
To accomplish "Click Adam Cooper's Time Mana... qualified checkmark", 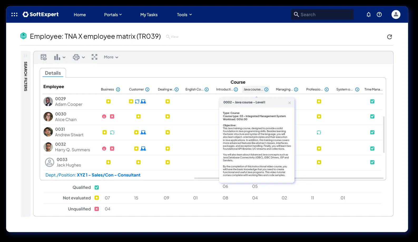I will pos(372,101).
